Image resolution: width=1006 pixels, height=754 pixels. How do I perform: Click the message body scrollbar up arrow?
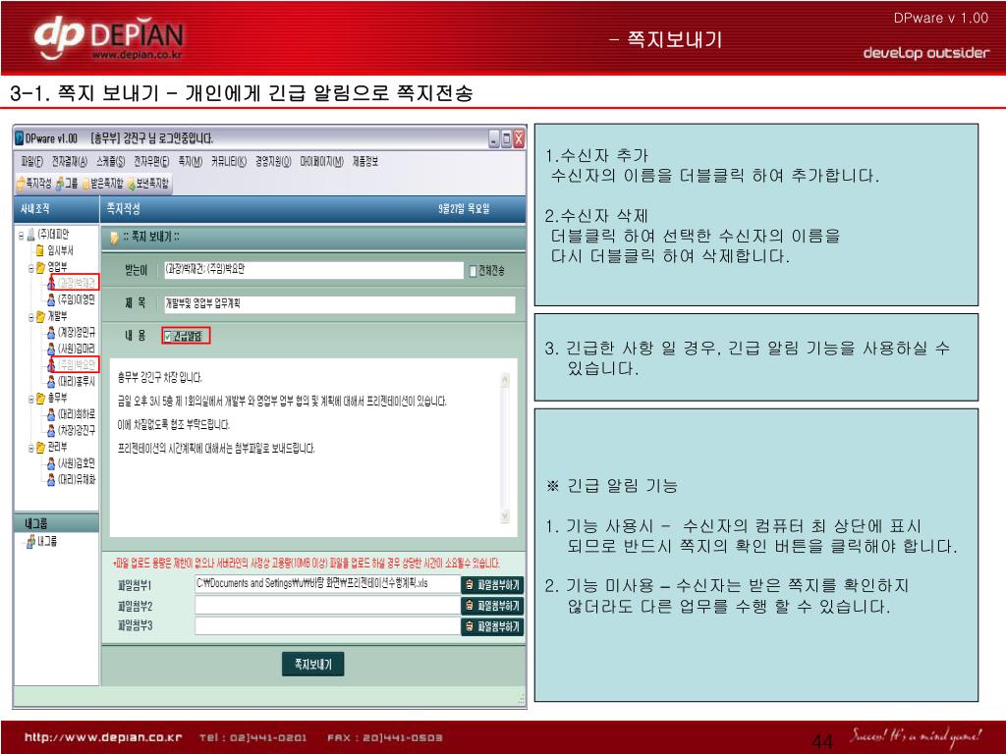505,380
